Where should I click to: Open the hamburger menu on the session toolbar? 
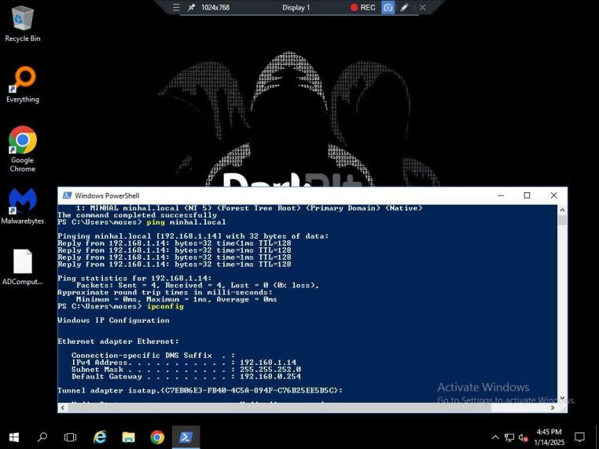(x=176, y=7)
